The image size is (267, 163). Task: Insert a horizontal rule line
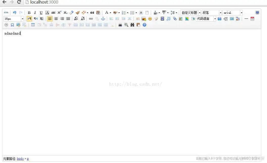[x=246, y=18]
